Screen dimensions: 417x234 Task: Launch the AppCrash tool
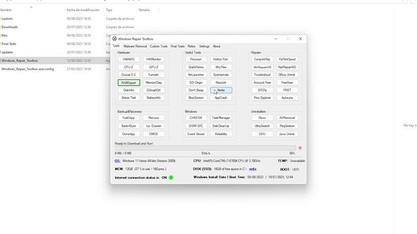[221, 97]
